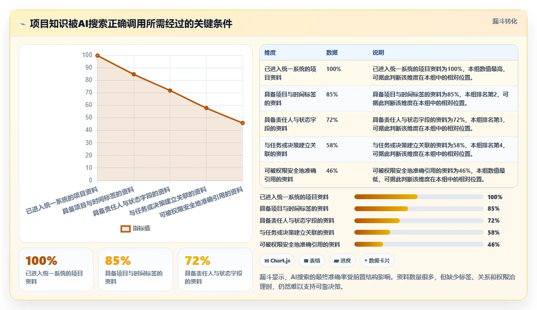
Task: Click the 漏斗转化 tag in header
Action: pos(504,21)
